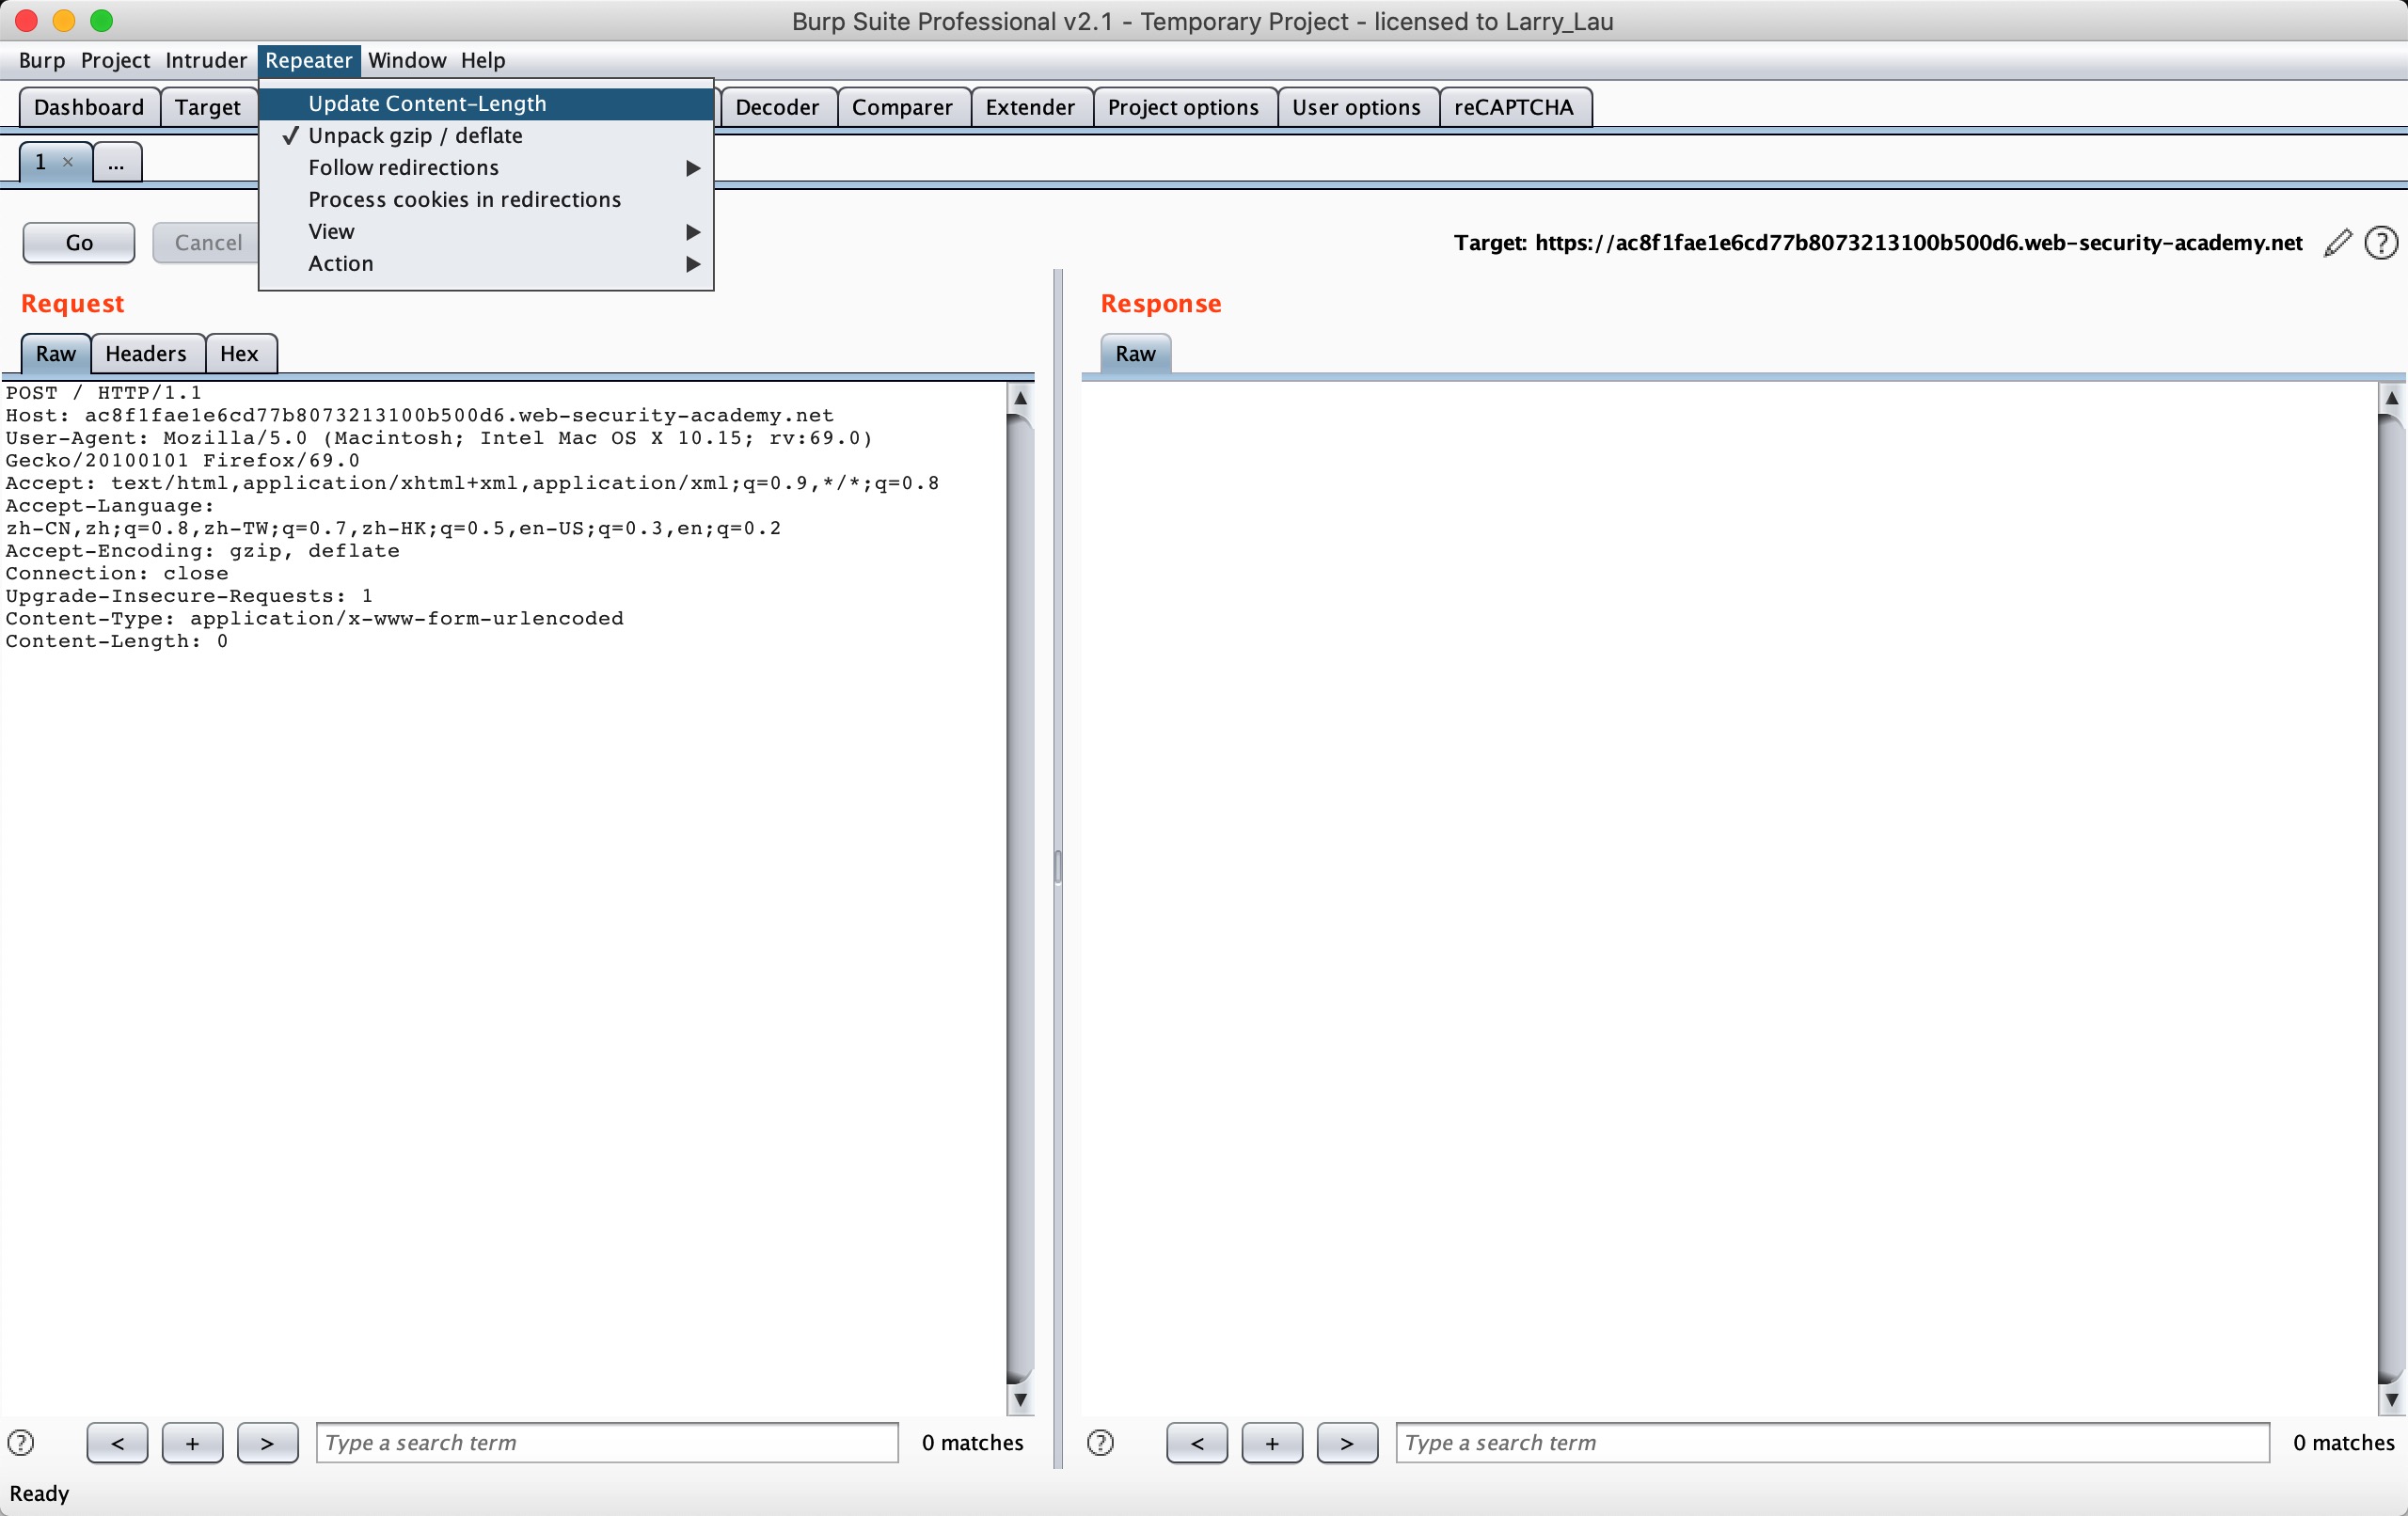Select the Request Raw tab
2408x1516 pixels.
[56, 354]
